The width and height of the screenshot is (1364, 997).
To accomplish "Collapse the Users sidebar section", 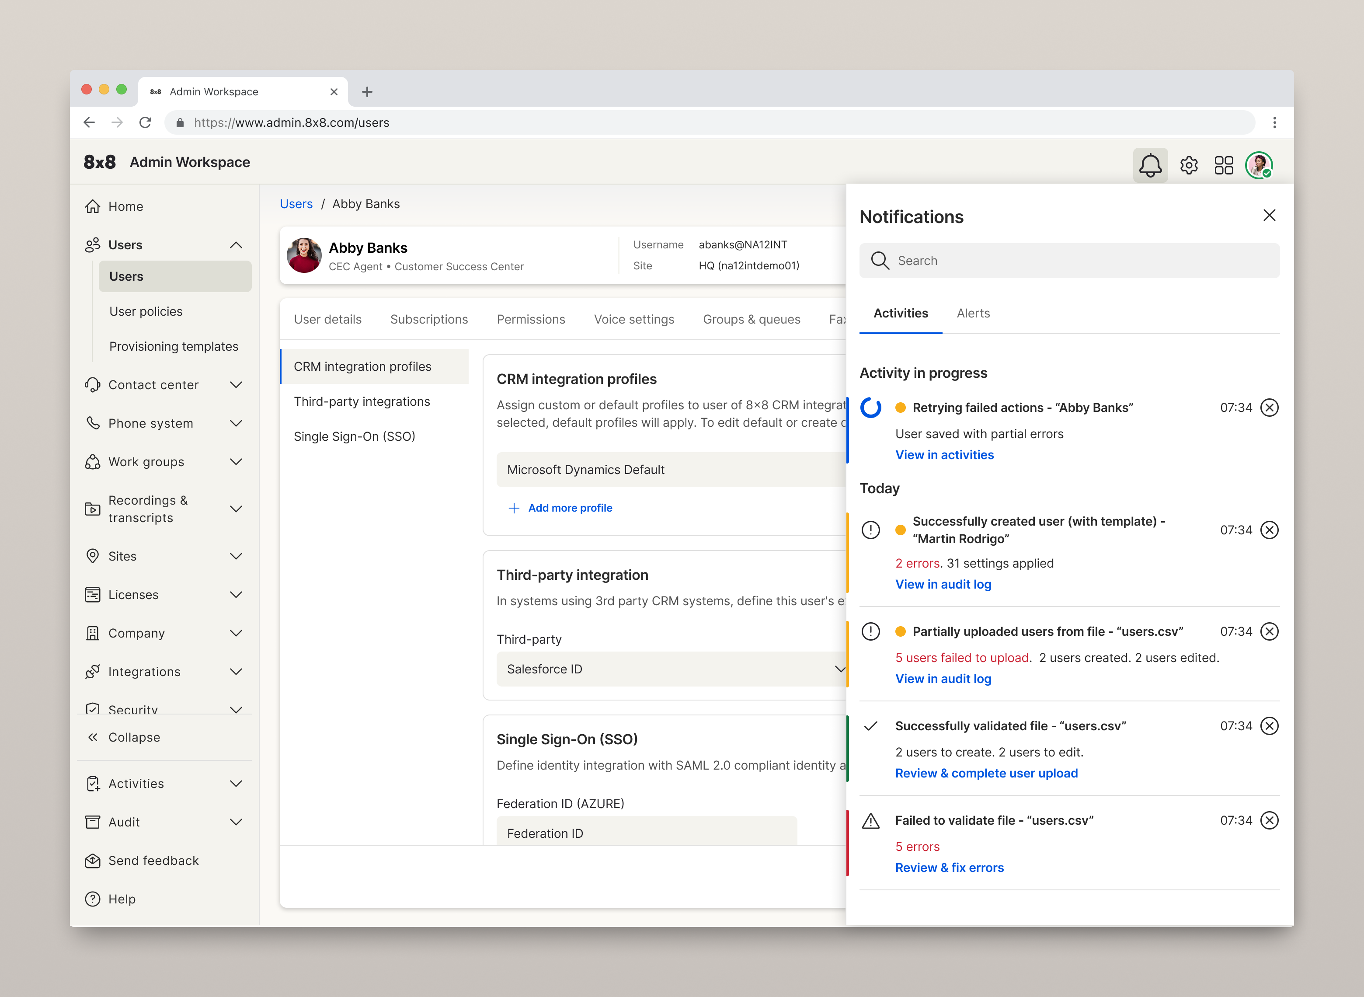I will pyautogui.click(x=236, y=245).
